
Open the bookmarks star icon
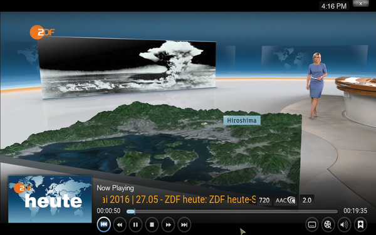coord(360,225)
